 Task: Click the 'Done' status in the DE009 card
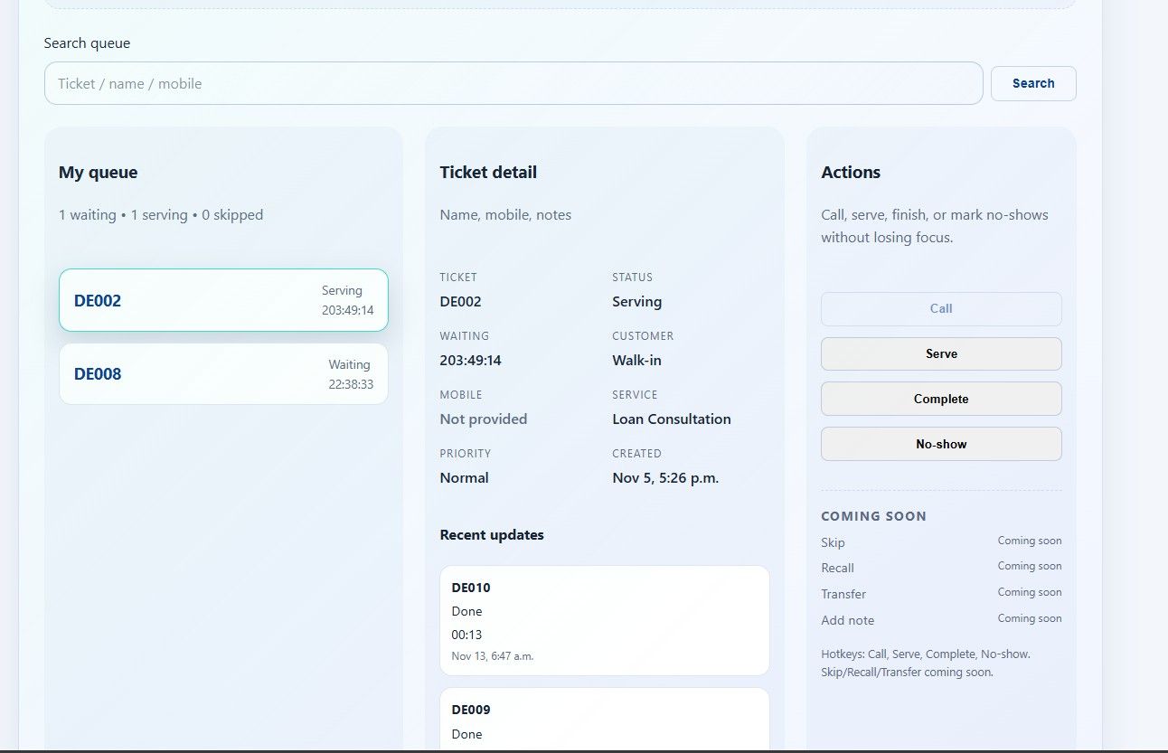(x=467, y=734)
